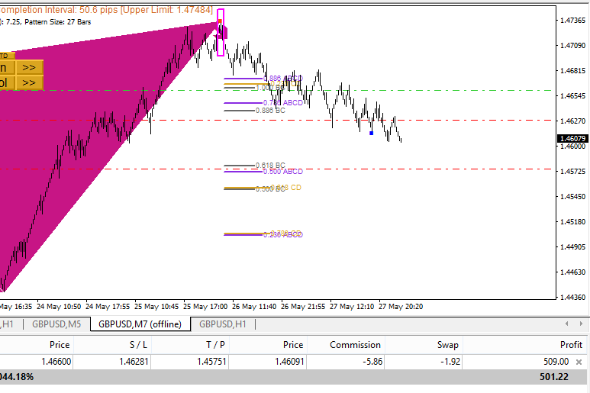Select the current price 1.46091 cell

click(x=289, y=362)
